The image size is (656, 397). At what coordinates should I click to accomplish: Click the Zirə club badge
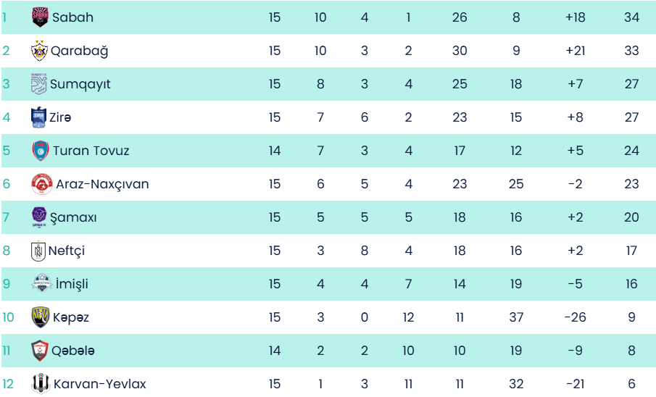click(38, 117)
